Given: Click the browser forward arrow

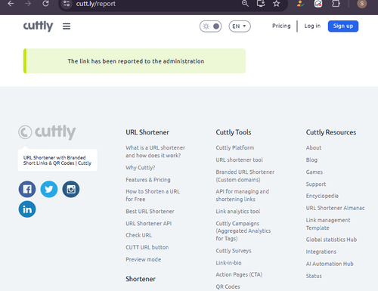Looking at the screenshot, I should (x=28, y=4).
